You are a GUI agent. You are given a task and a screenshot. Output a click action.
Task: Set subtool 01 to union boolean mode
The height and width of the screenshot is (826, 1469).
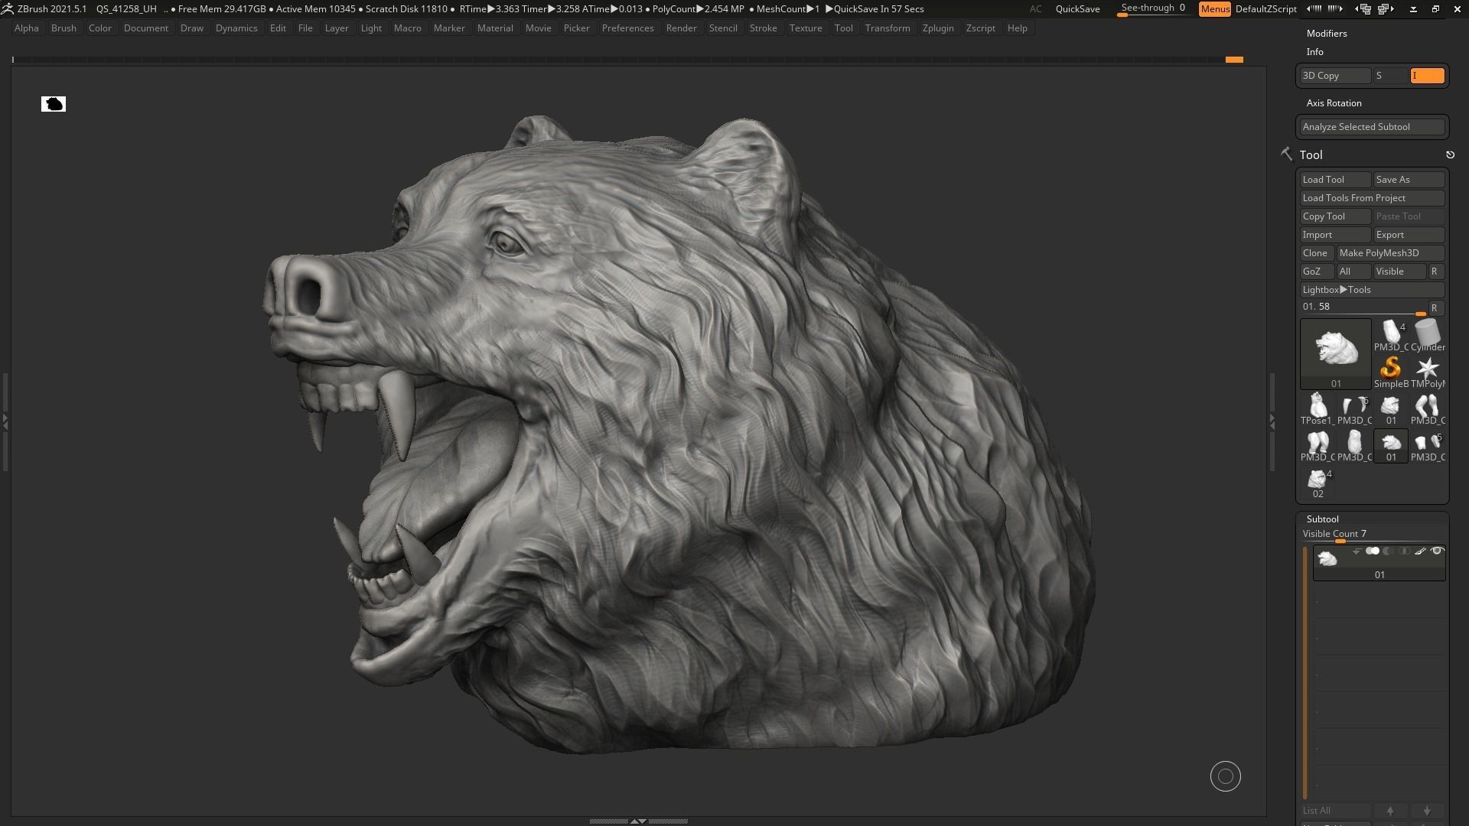[1373, 551]
